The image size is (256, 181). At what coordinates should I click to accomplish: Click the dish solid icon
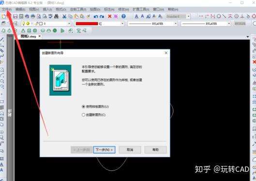tap(43, 30)
